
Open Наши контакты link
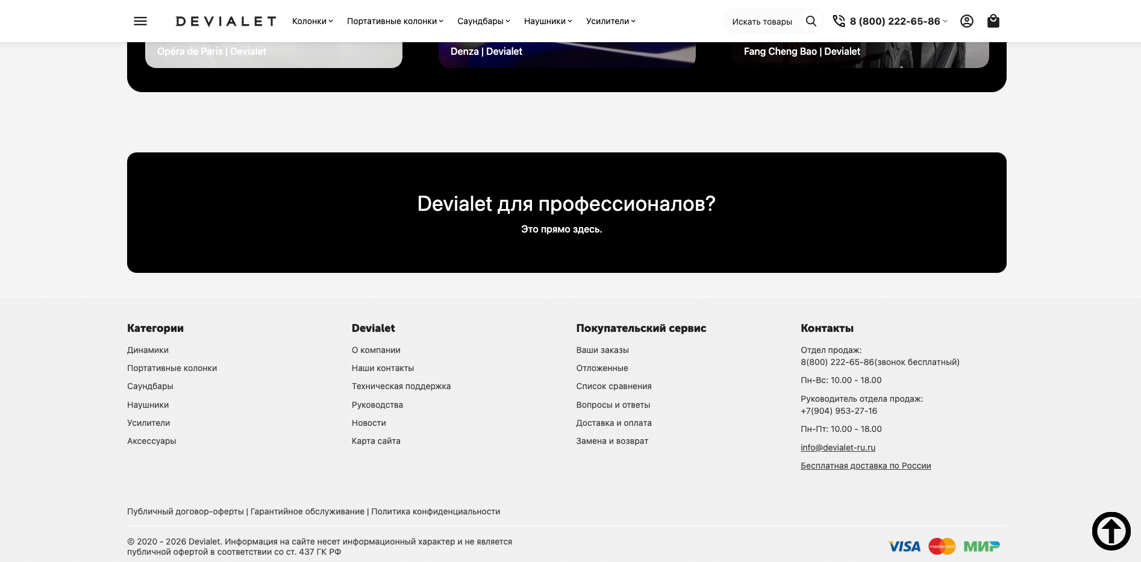[383, 368]
